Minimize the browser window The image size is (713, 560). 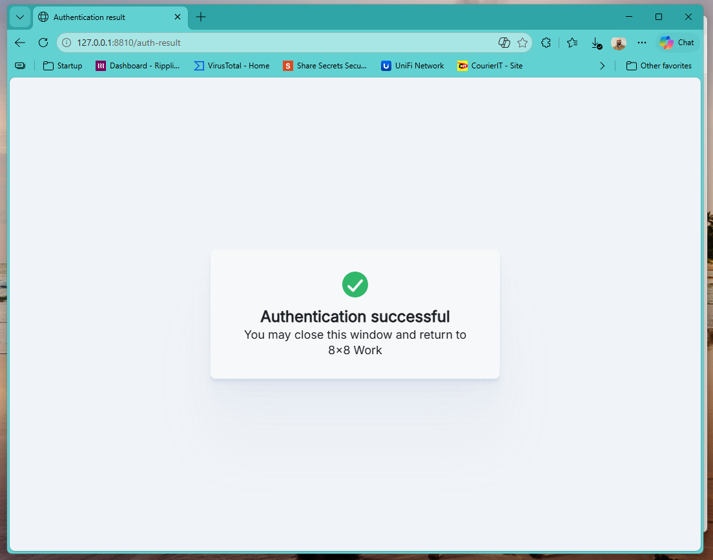(629, 17)
